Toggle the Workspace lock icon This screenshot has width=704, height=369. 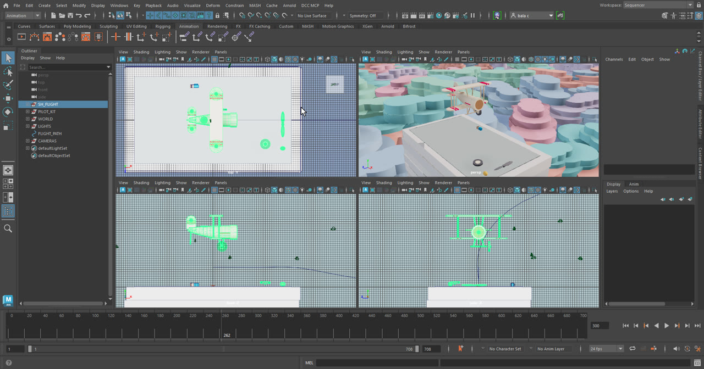pyautogui.click(x=699, y=5)
